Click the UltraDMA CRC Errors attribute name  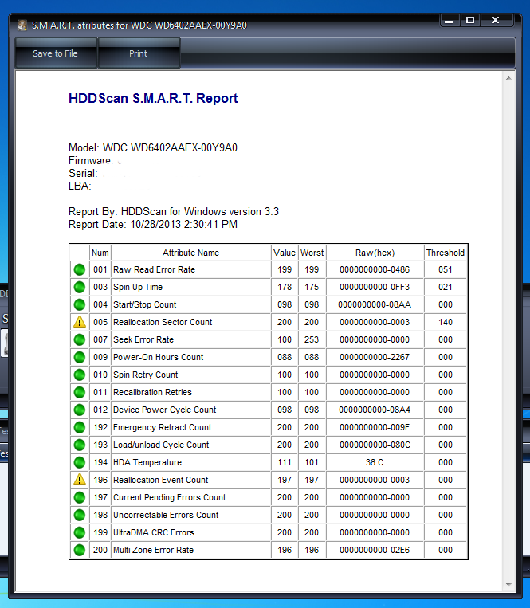(x=154, y=532)
